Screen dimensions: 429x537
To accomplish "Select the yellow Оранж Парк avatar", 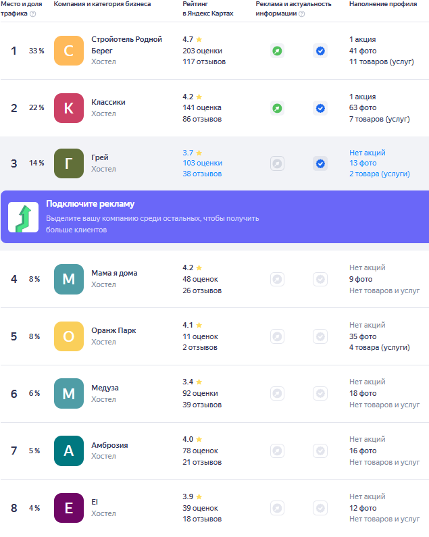I will [x=69, y=336].
